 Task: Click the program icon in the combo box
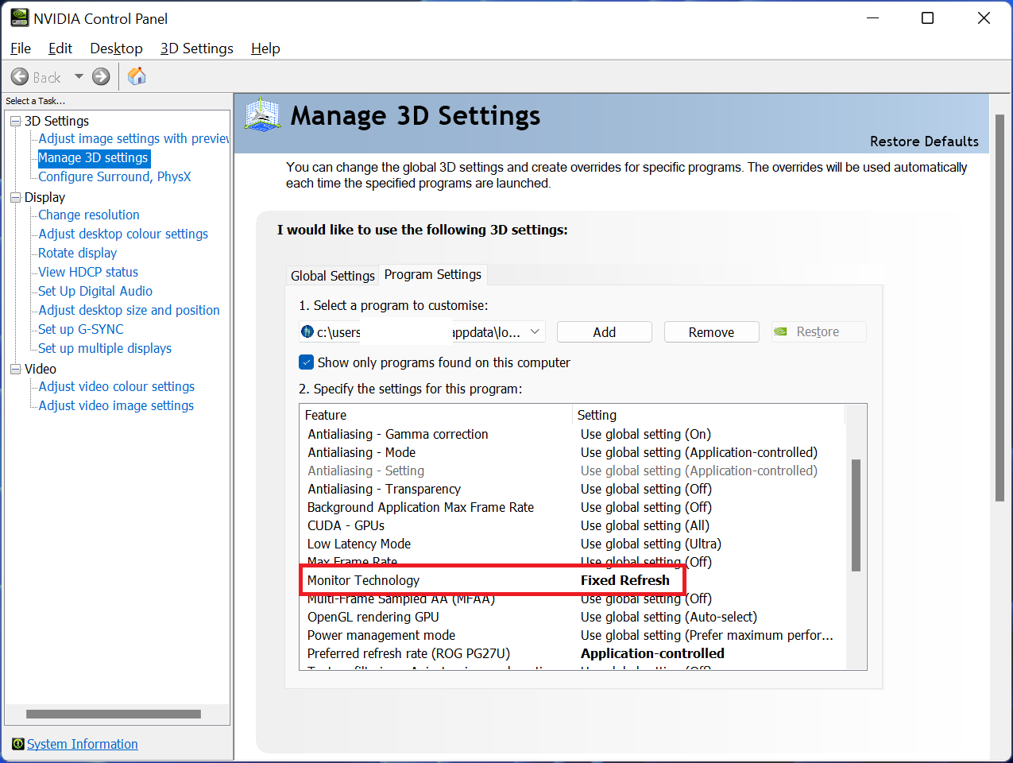[307, 331]
